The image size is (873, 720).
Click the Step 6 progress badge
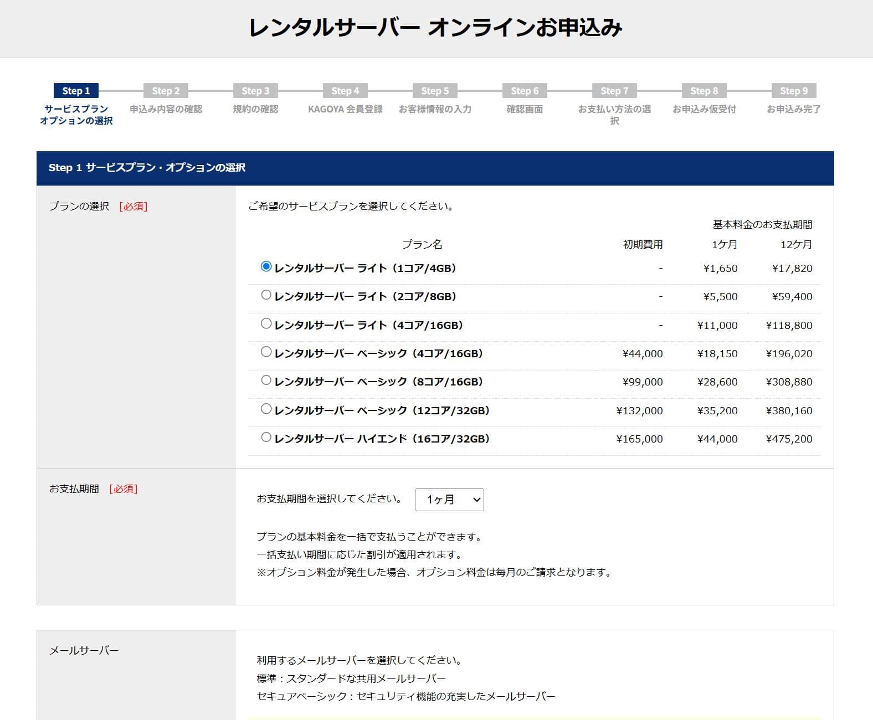click(x=525, y=91)
